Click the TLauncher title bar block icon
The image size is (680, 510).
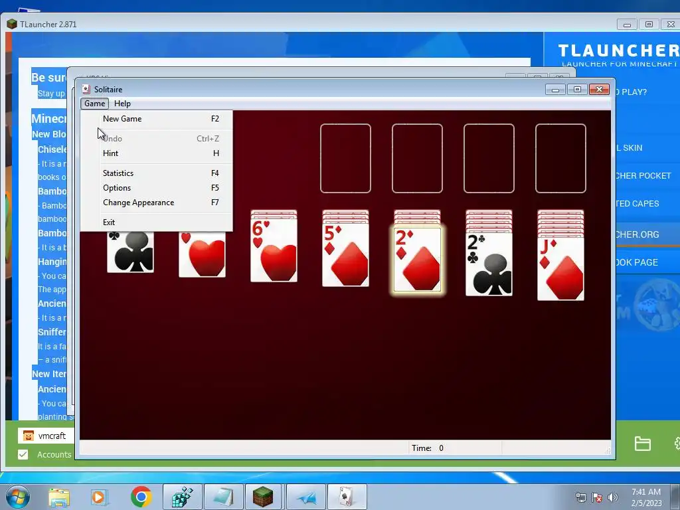(x=12, y=25)
